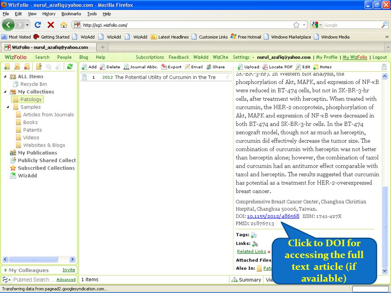
Task: Edit the item details
Action: coord(303,67)
